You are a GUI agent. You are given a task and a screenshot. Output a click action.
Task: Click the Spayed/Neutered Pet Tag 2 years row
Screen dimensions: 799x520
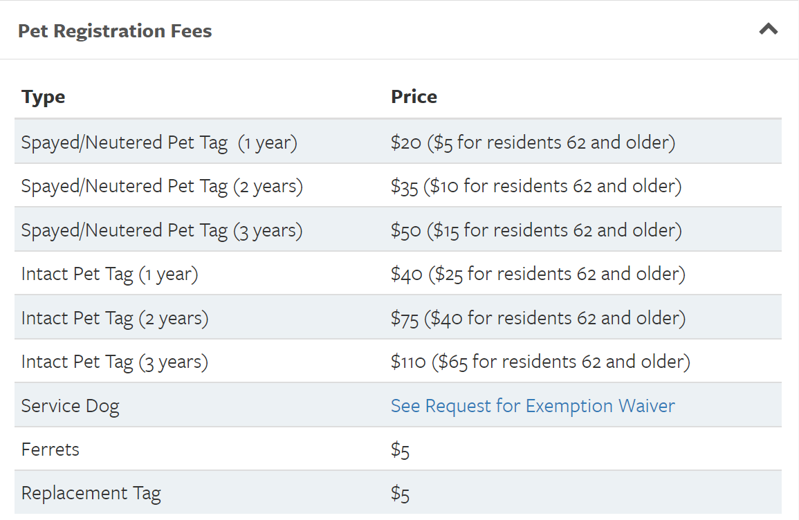[x=162, y=185]
